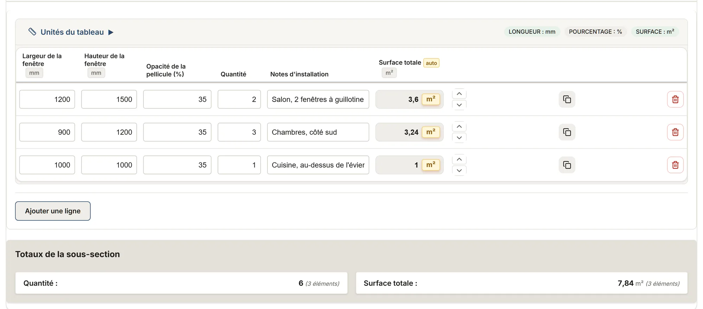Image resolution: width=703 pixels, height=309 pixels.
Task: Click the auto badge next to Surface totale
Action: coord(431,63)
